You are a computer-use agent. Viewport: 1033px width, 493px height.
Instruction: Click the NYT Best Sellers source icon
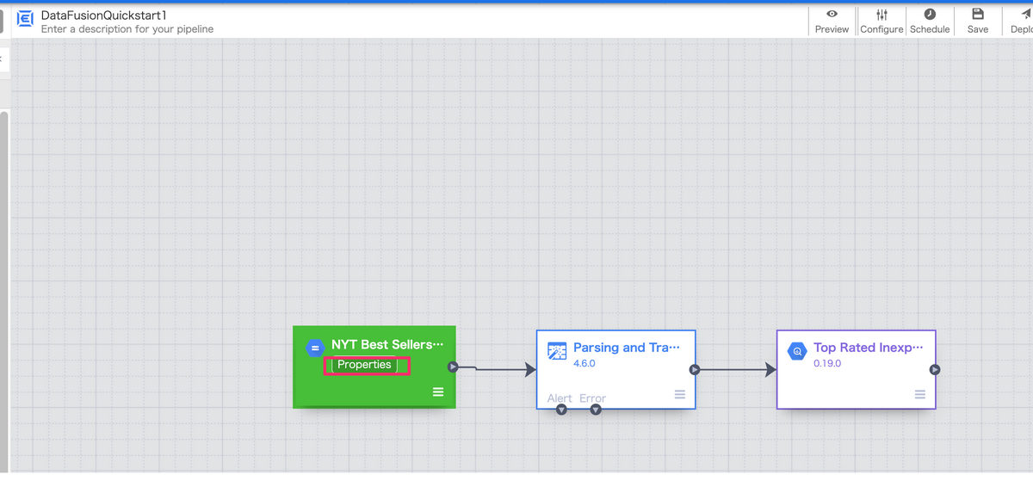click(x=315, y=348)
